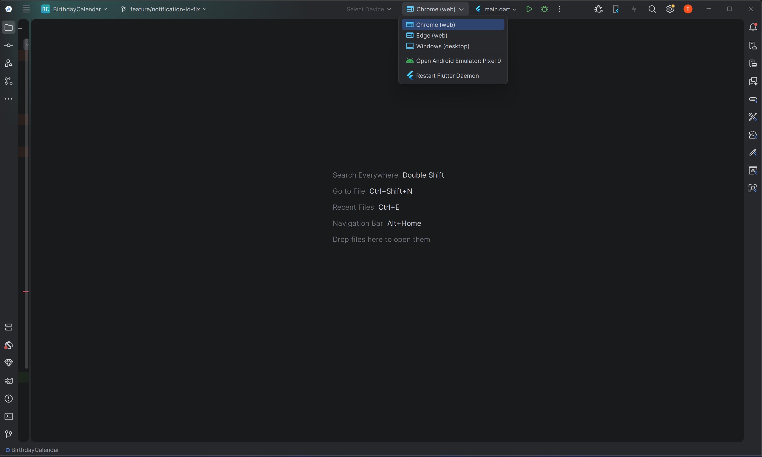Screen dimensions: 762x457
Task: Open the hamburger main menu
Action: coord(26,9)
